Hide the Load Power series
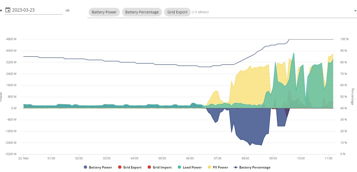357x172 pixels. 190,167
